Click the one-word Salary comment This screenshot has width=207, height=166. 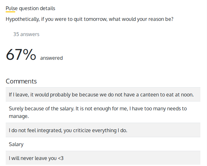16,144
